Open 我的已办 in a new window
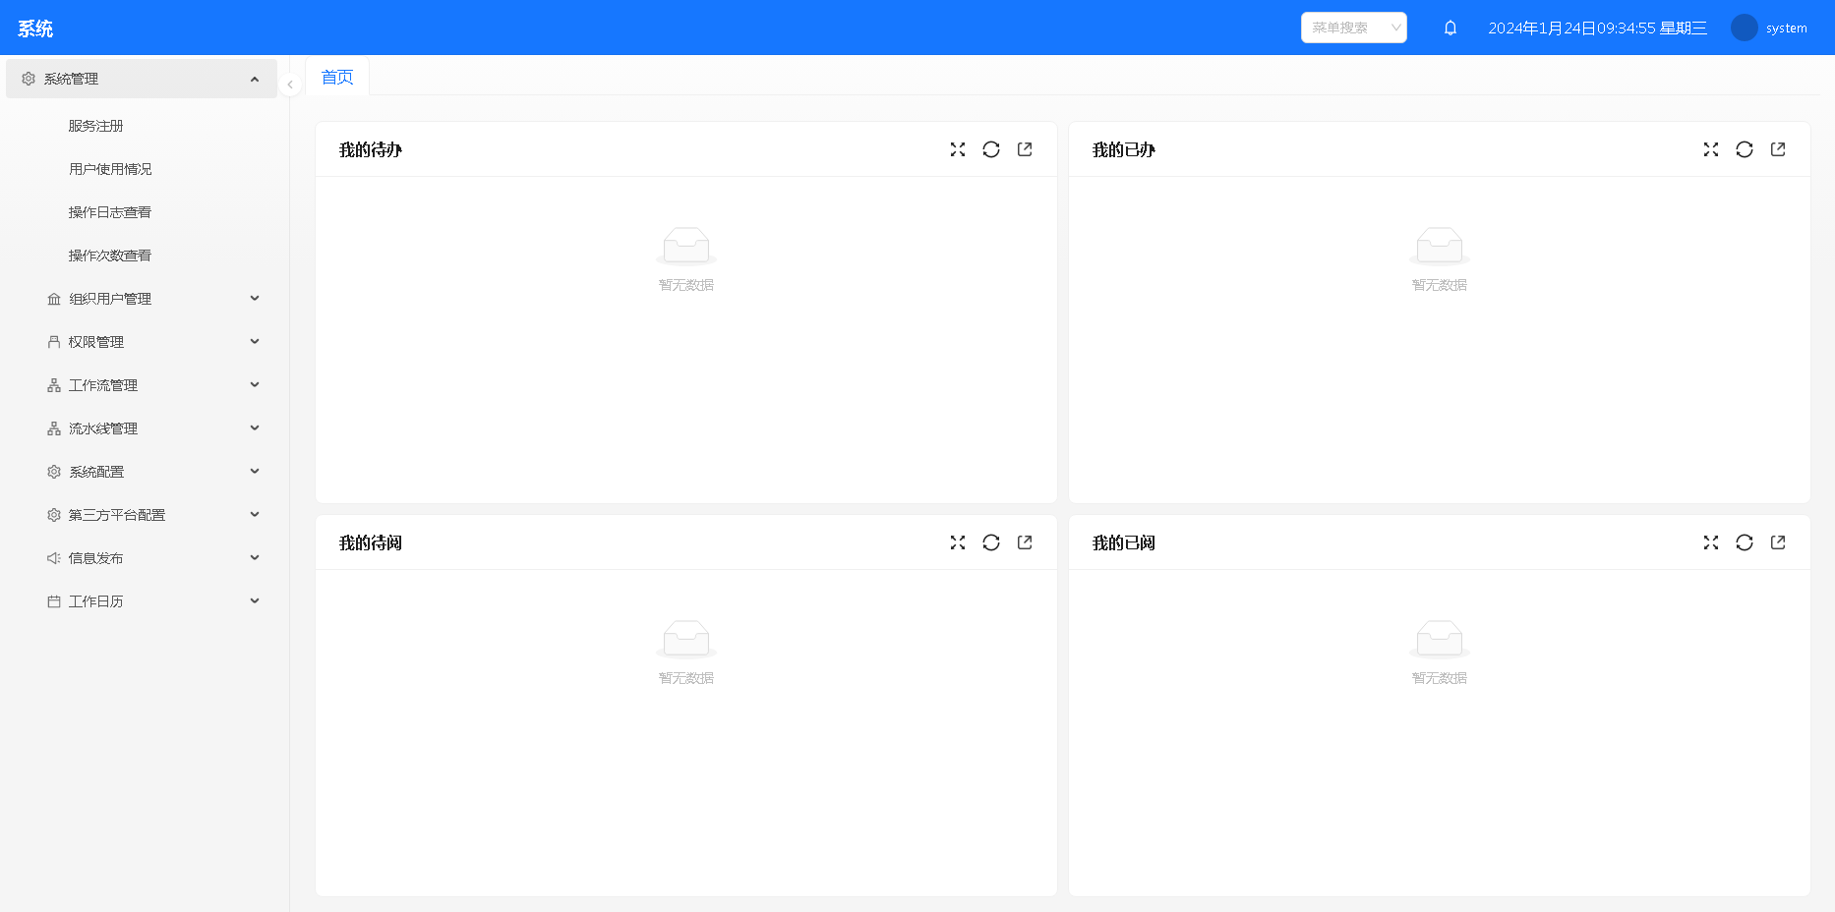1835x912 pixels. [x=1778, y=149]
